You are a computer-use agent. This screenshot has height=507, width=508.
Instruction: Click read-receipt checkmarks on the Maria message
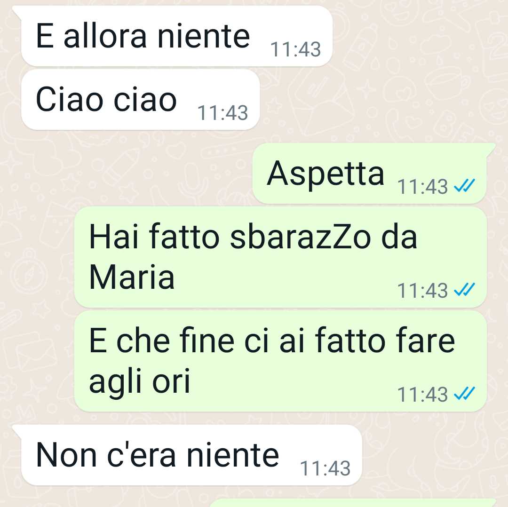464,289
